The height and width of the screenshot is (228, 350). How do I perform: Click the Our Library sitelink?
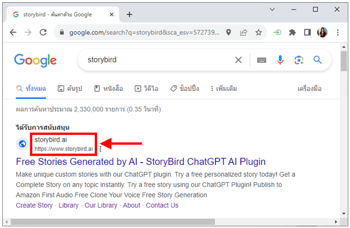click(x=101, y=205)
